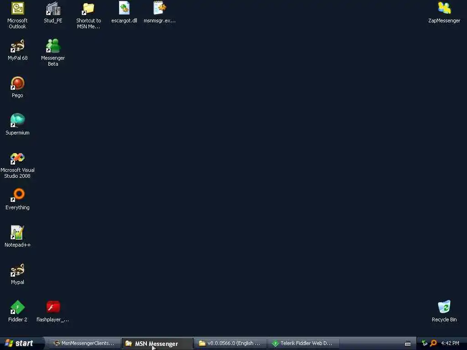
Task: Select the Everything search shortcut
Action: (x=18, y=200)
